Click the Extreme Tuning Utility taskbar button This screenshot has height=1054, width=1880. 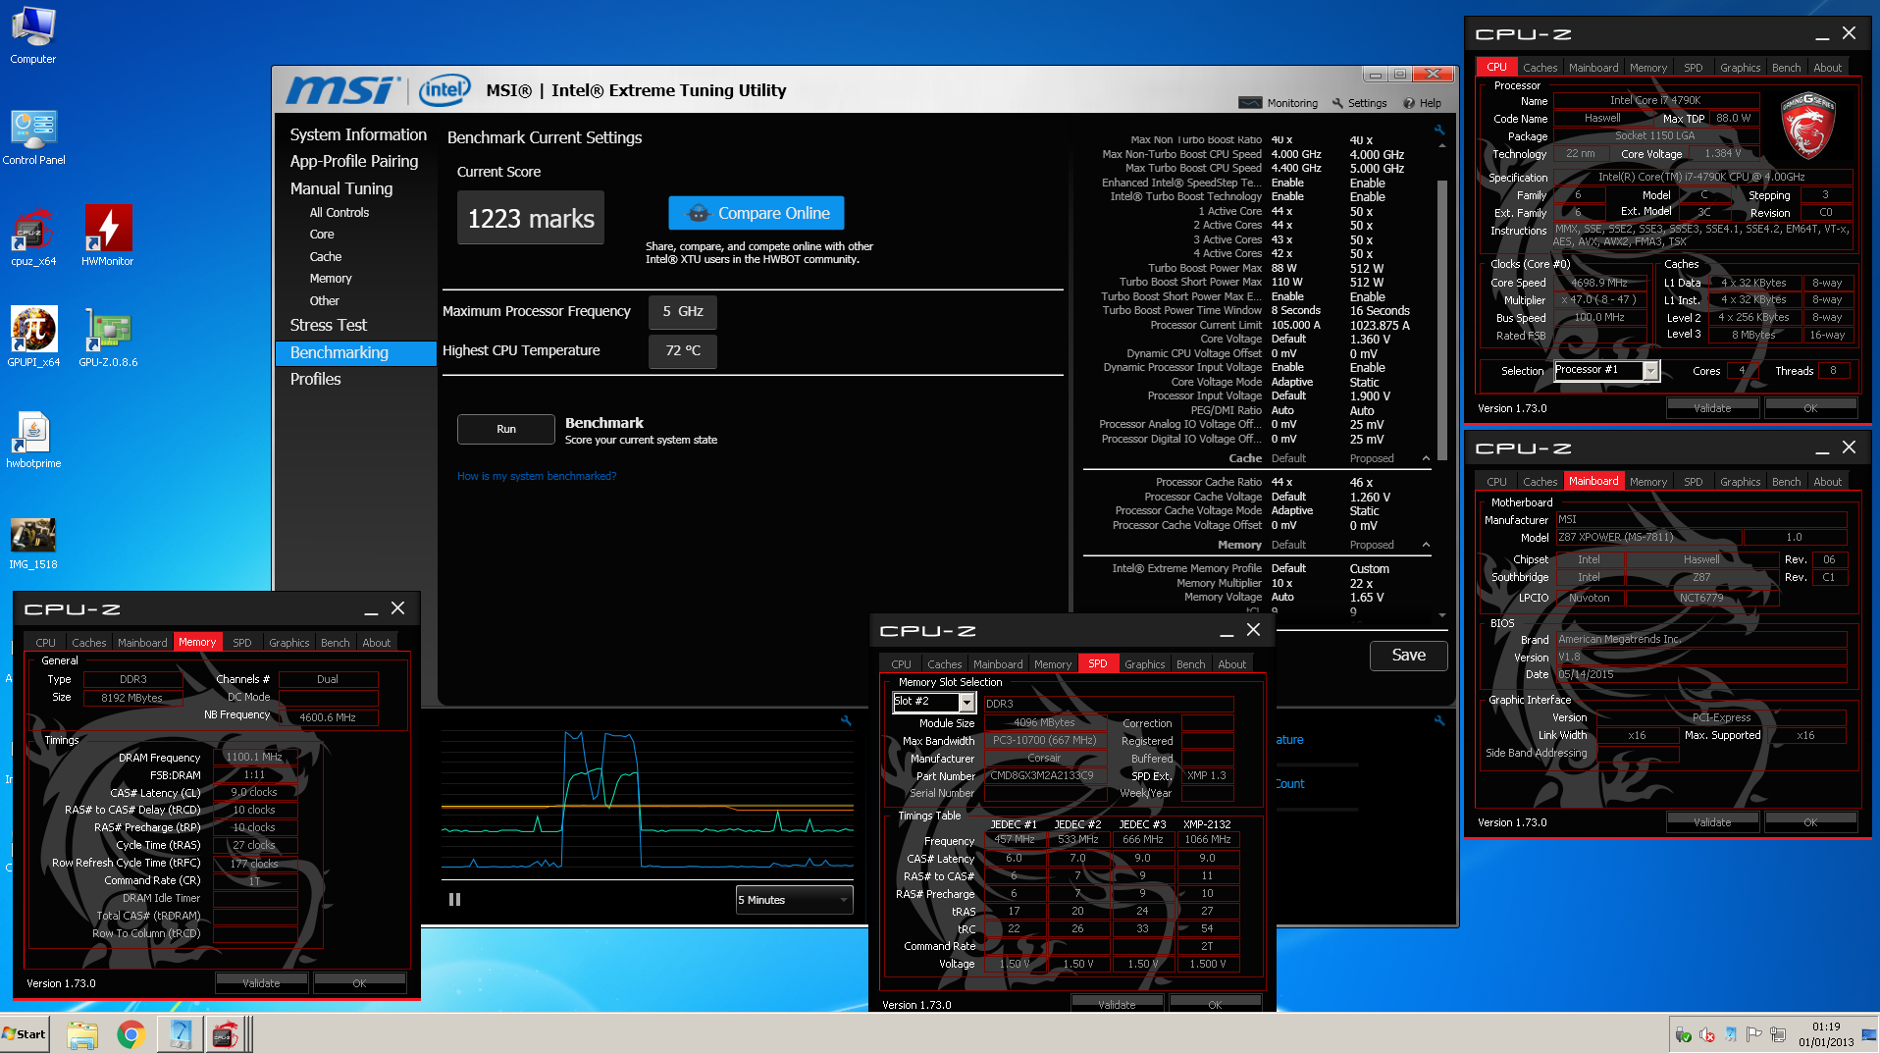click(x=180, y=1034)
